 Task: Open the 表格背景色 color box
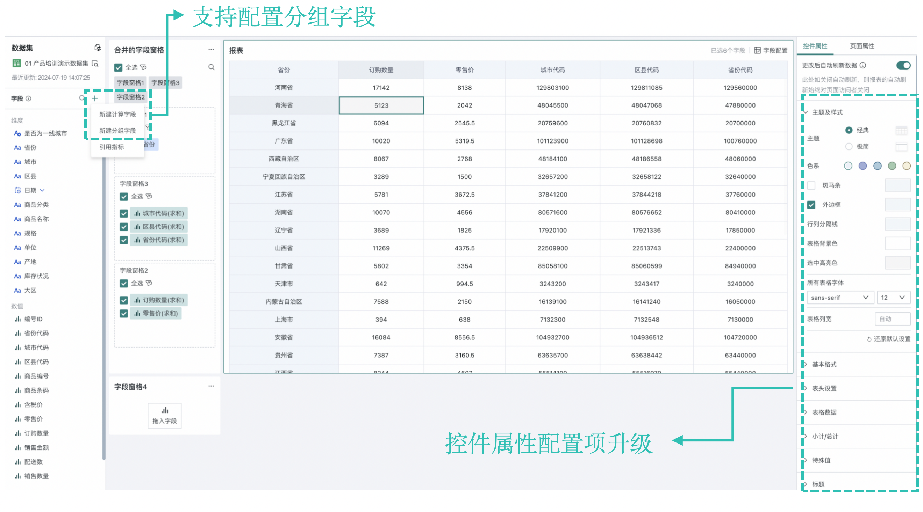tap(897, 243)
